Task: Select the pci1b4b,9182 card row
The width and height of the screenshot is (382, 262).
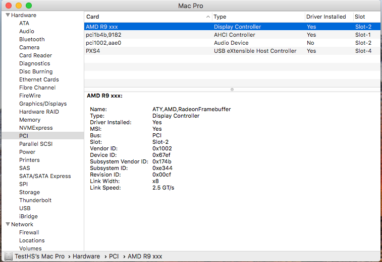Action: pos(232,35)
